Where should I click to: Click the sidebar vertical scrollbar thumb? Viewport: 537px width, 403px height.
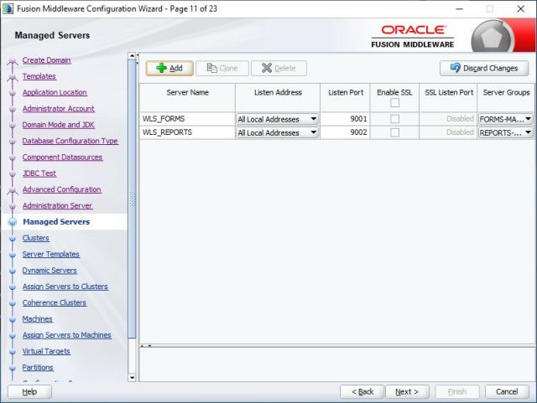pyautogui.click(x=132, y=199)
